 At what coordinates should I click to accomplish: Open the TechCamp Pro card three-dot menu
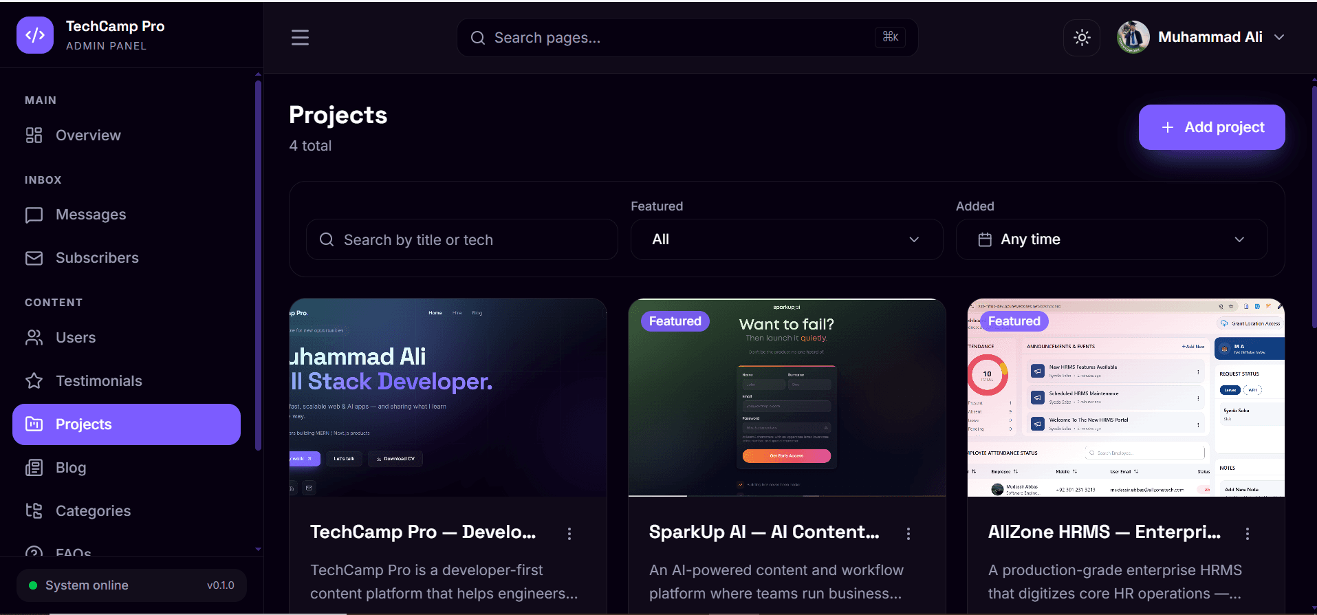569,534
